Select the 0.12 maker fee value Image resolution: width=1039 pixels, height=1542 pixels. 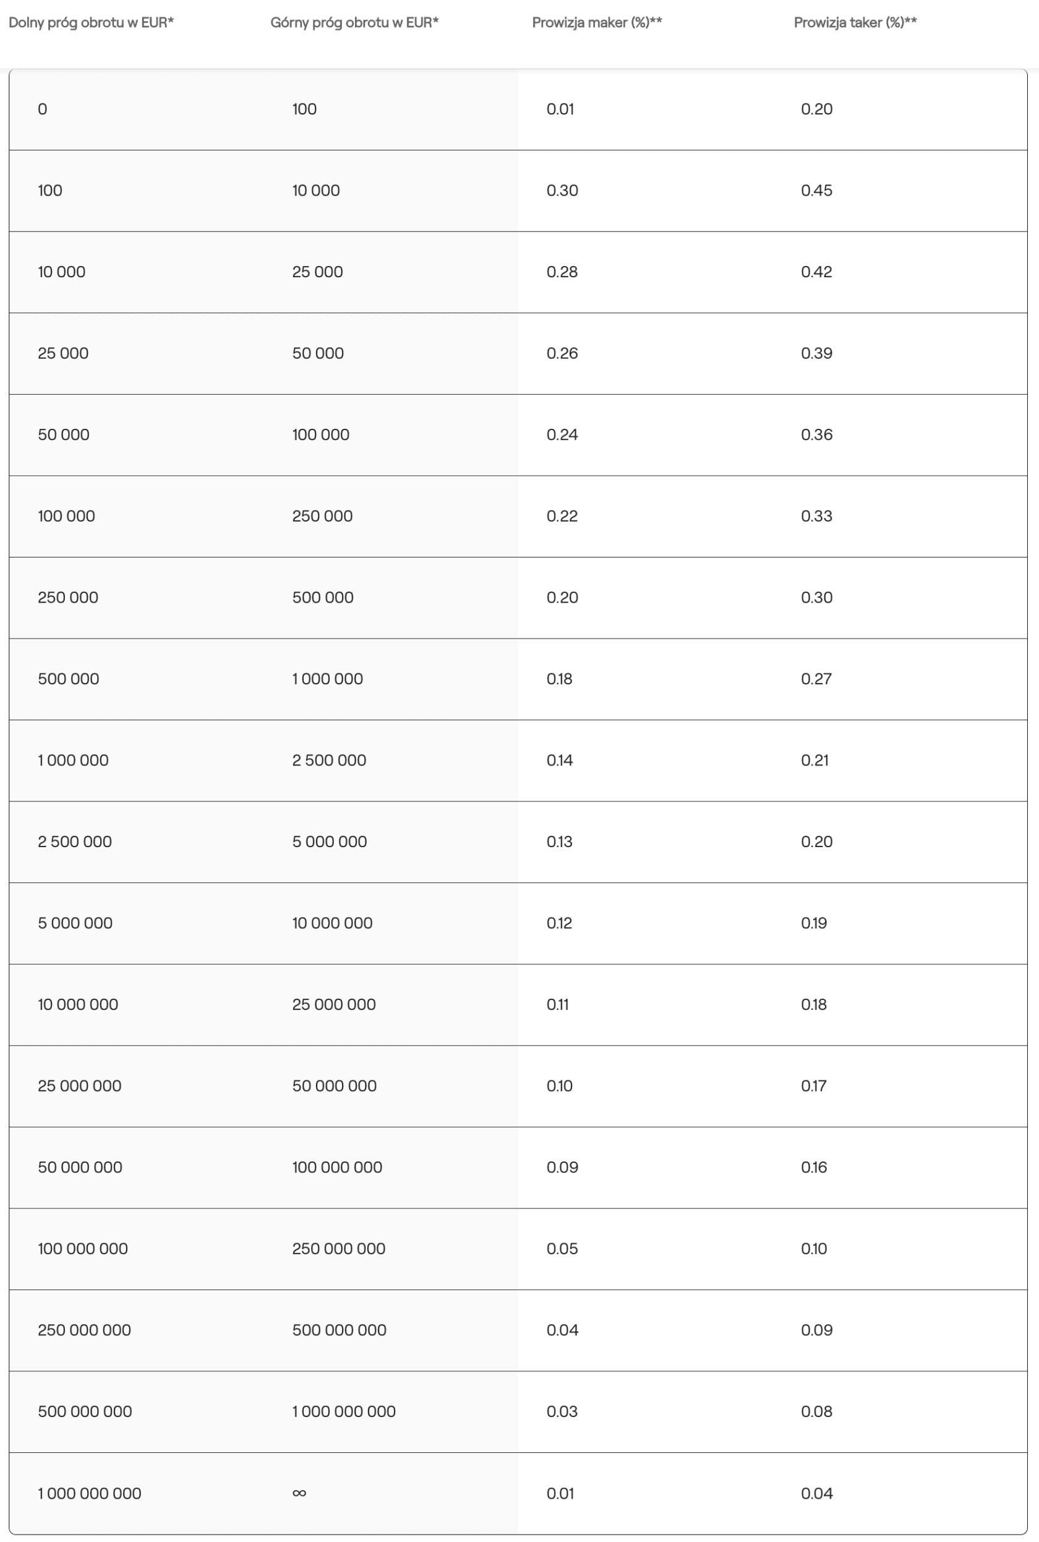pyautogui.click(x=559, y=923)
